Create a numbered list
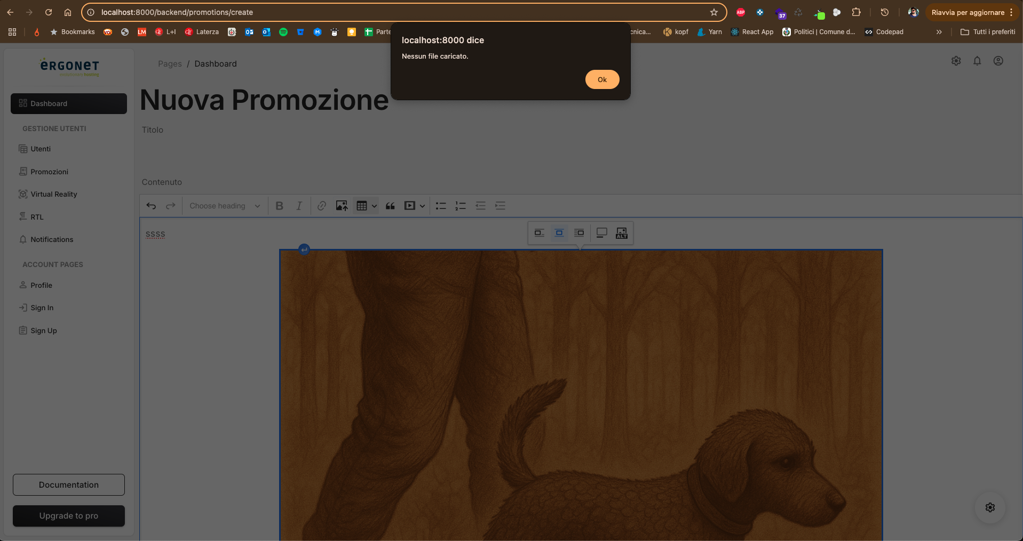 coord(461,206)
